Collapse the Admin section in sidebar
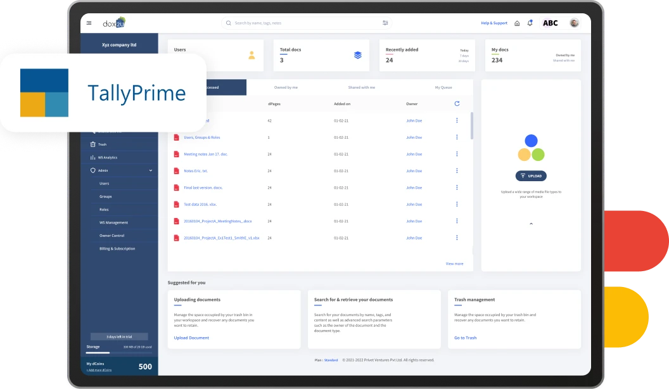Screen dimensions: 669x389 tap(151, 170)
